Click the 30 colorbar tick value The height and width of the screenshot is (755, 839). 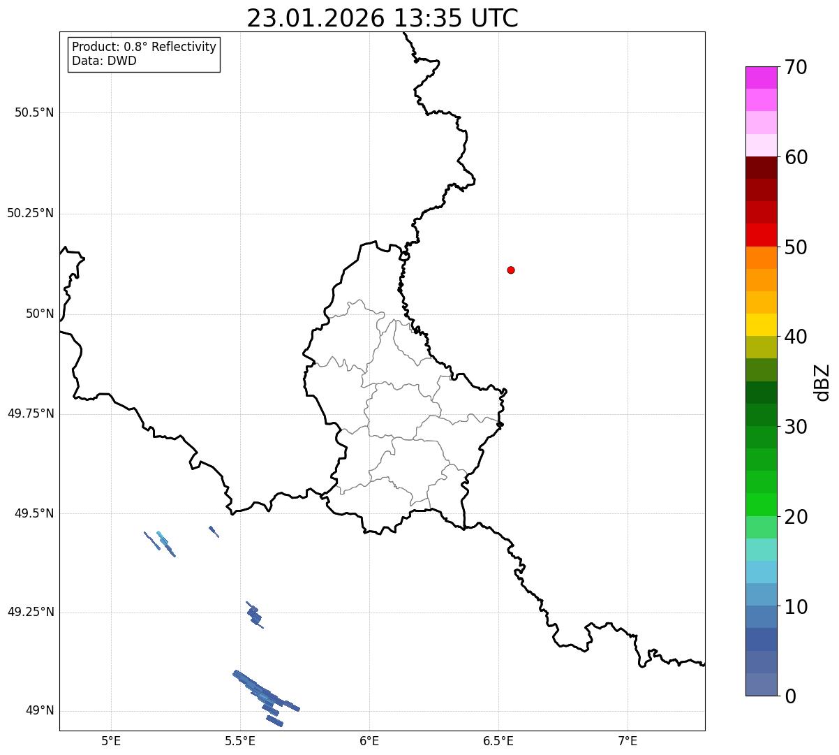796,427
